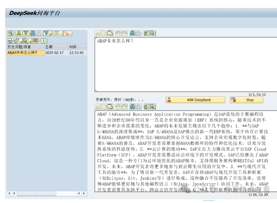This screenshot has height=203, width=277.
Task: Find next in the question editor toolbar
Action: point(138,33)
